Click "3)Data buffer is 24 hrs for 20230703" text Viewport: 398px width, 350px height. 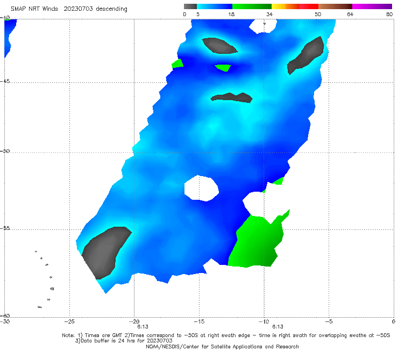coord(124,341)
